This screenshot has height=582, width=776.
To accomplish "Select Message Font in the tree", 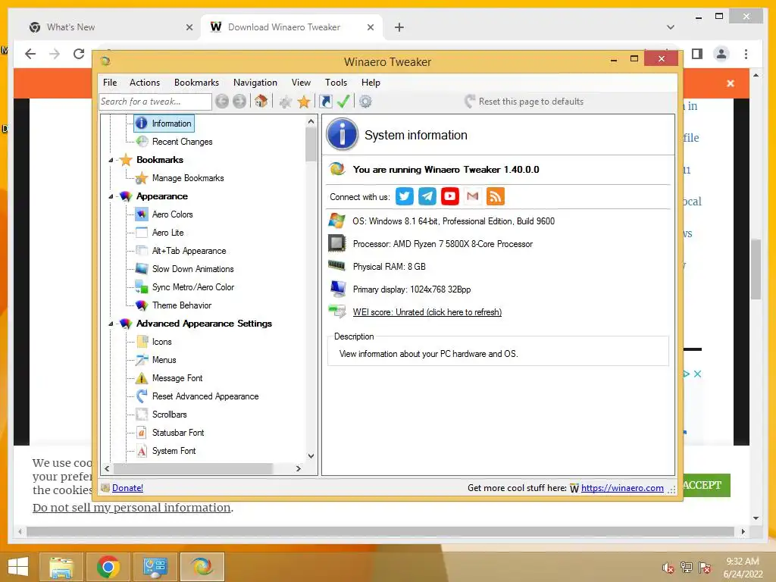I will (177, 378).
